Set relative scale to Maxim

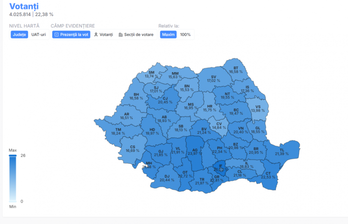[168, 35]
